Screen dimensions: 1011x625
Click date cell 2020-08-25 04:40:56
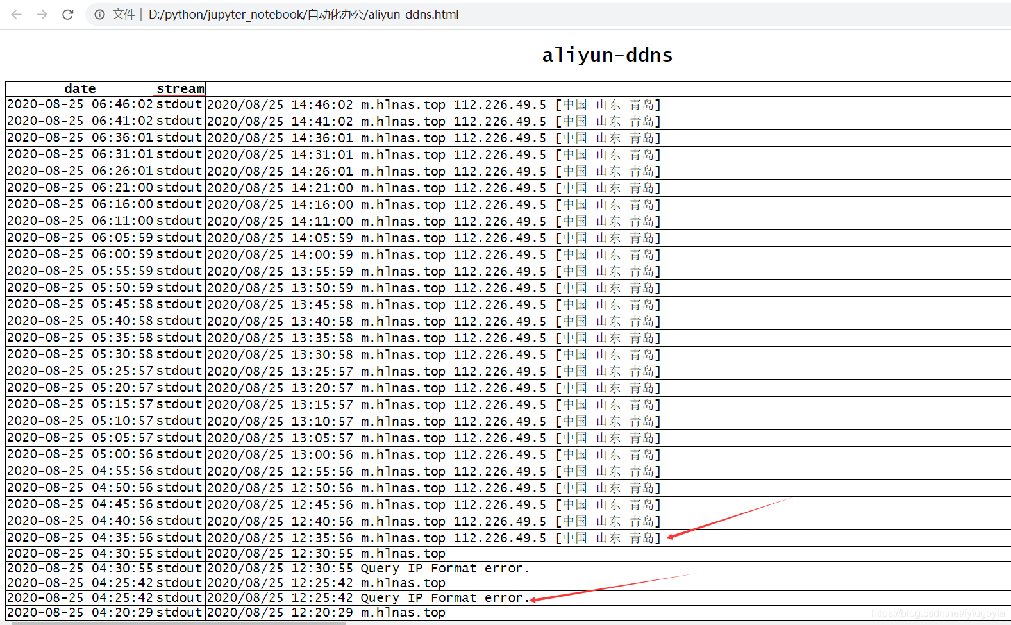[80, 521]
